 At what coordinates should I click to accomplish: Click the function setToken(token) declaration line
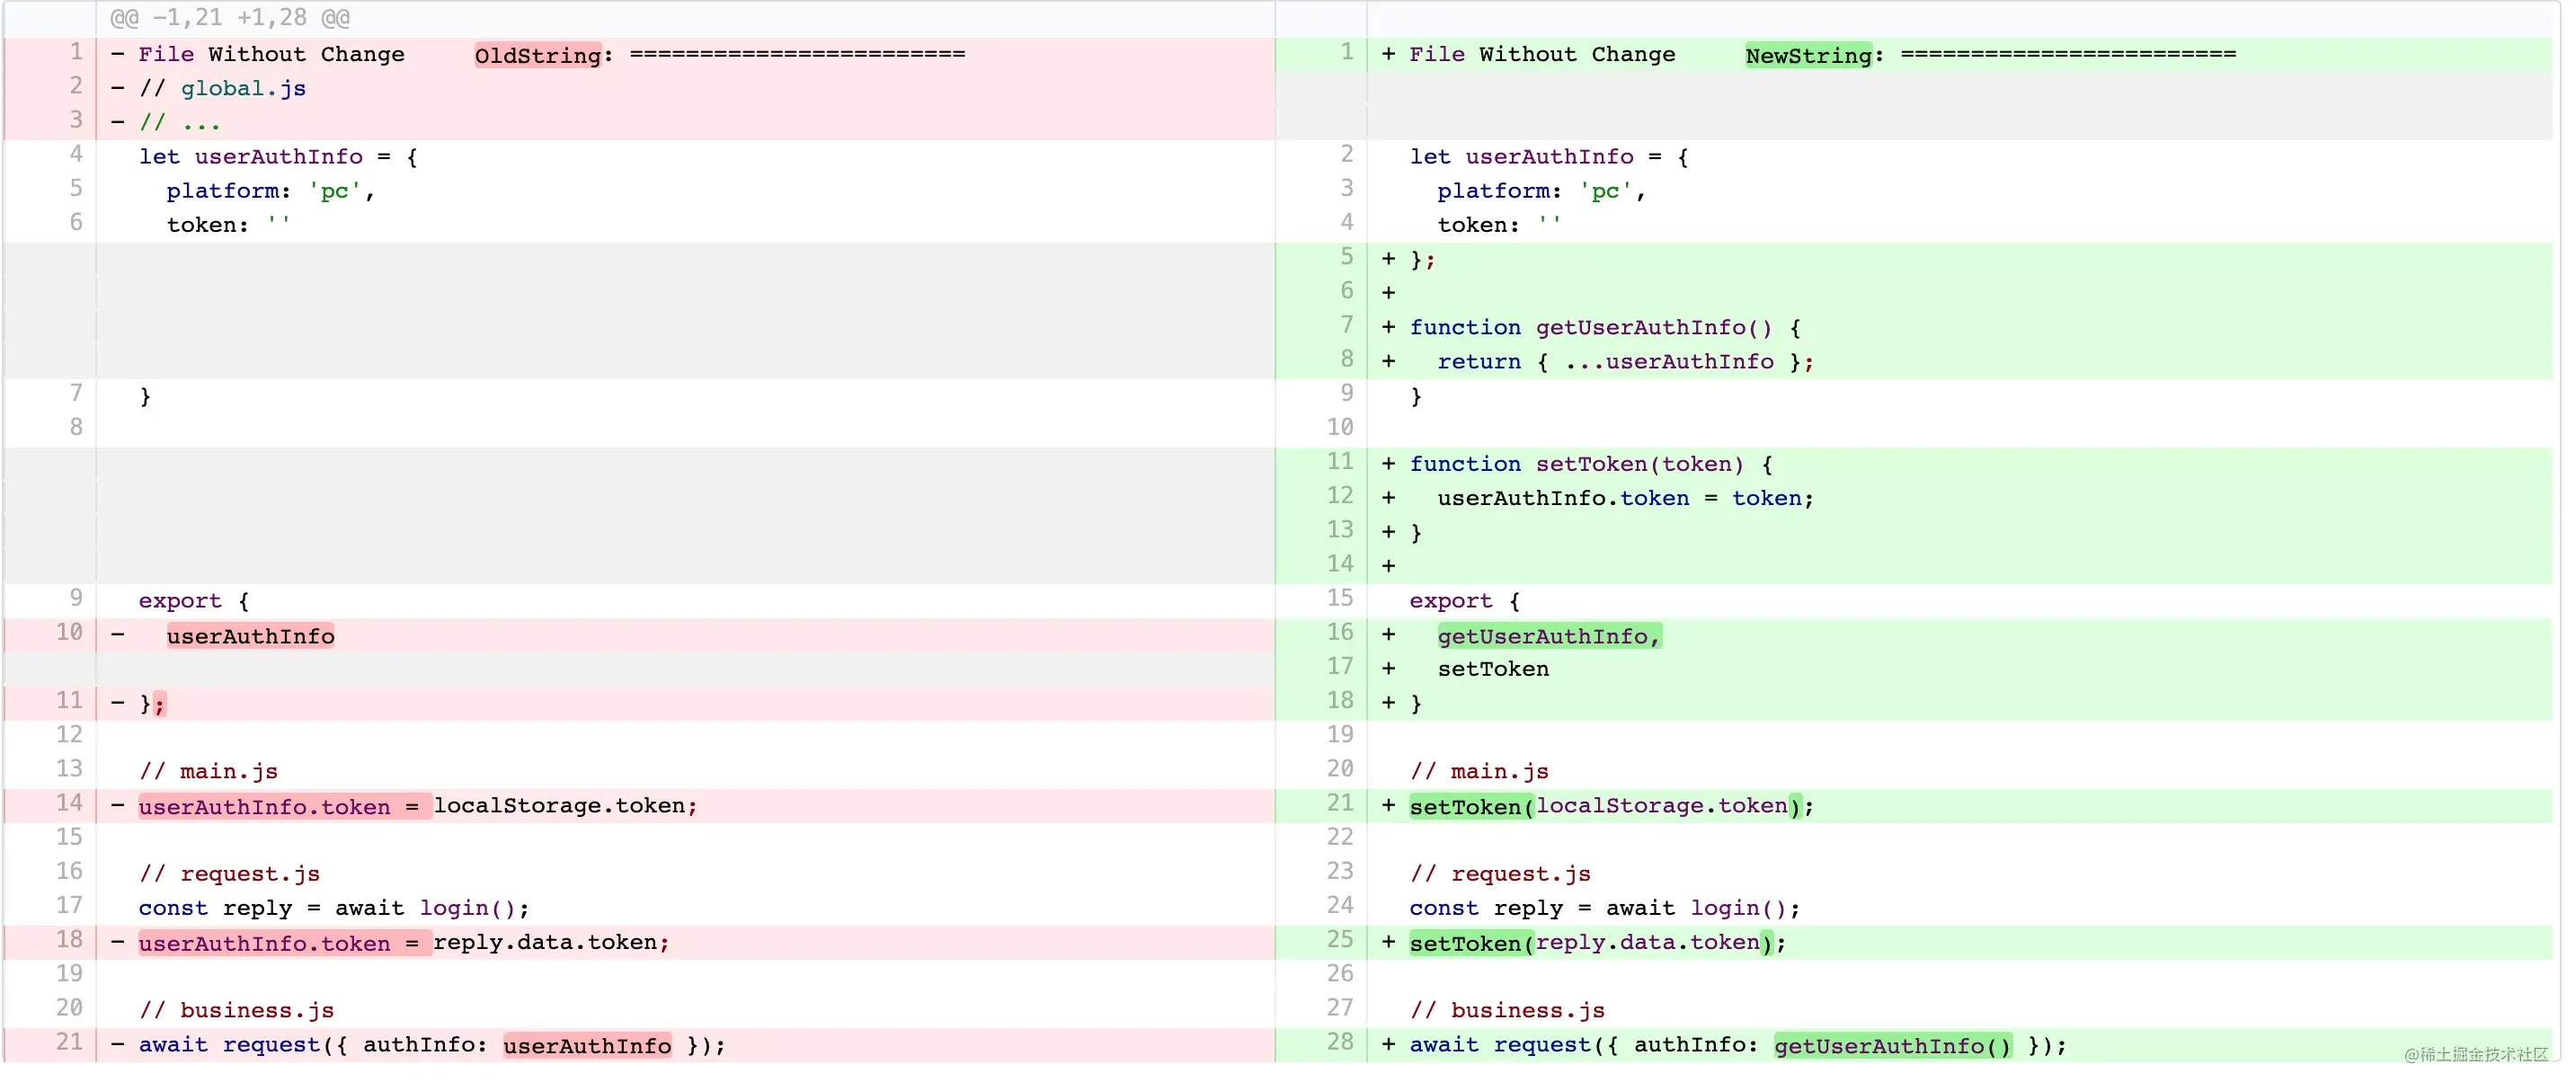click(1590, 465)
